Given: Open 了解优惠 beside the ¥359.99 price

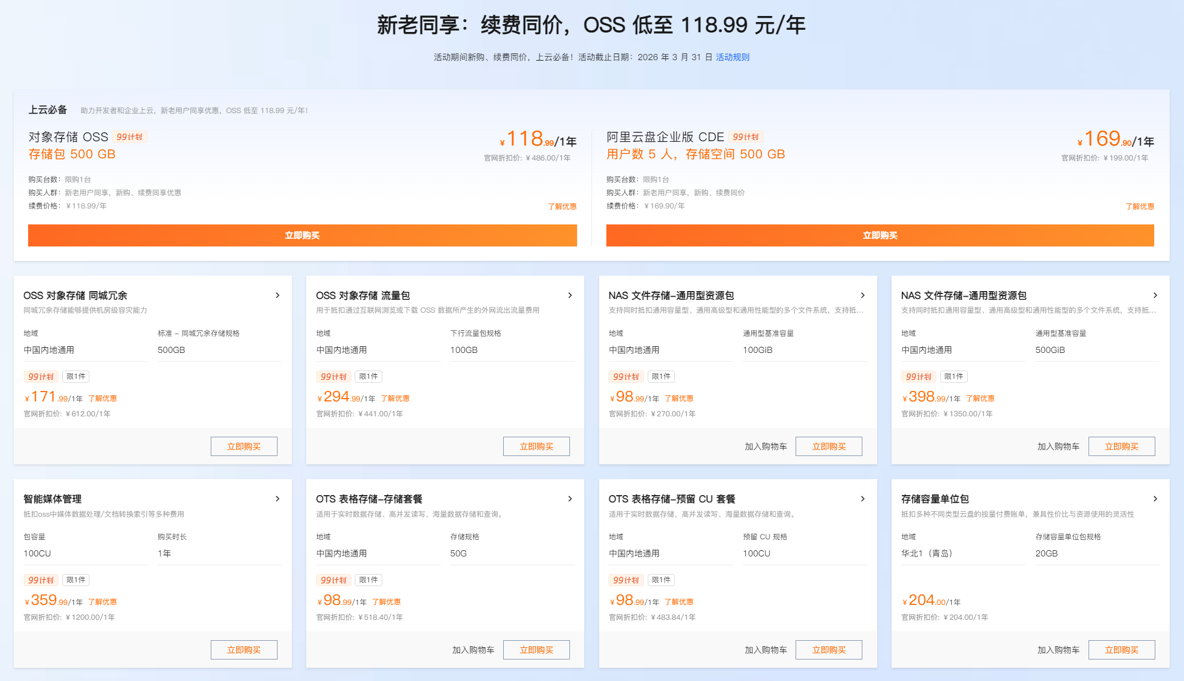Looking at the screenshot, I should [103, 602].
